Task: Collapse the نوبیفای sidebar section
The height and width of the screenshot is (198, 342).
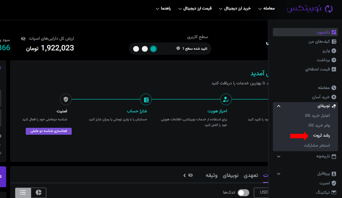Action: coord(279,106)
